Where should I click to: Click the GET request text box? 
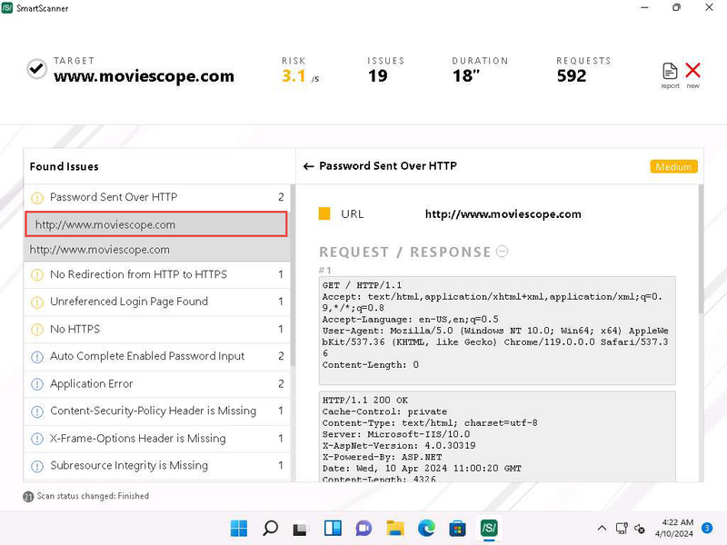point(497,331)
